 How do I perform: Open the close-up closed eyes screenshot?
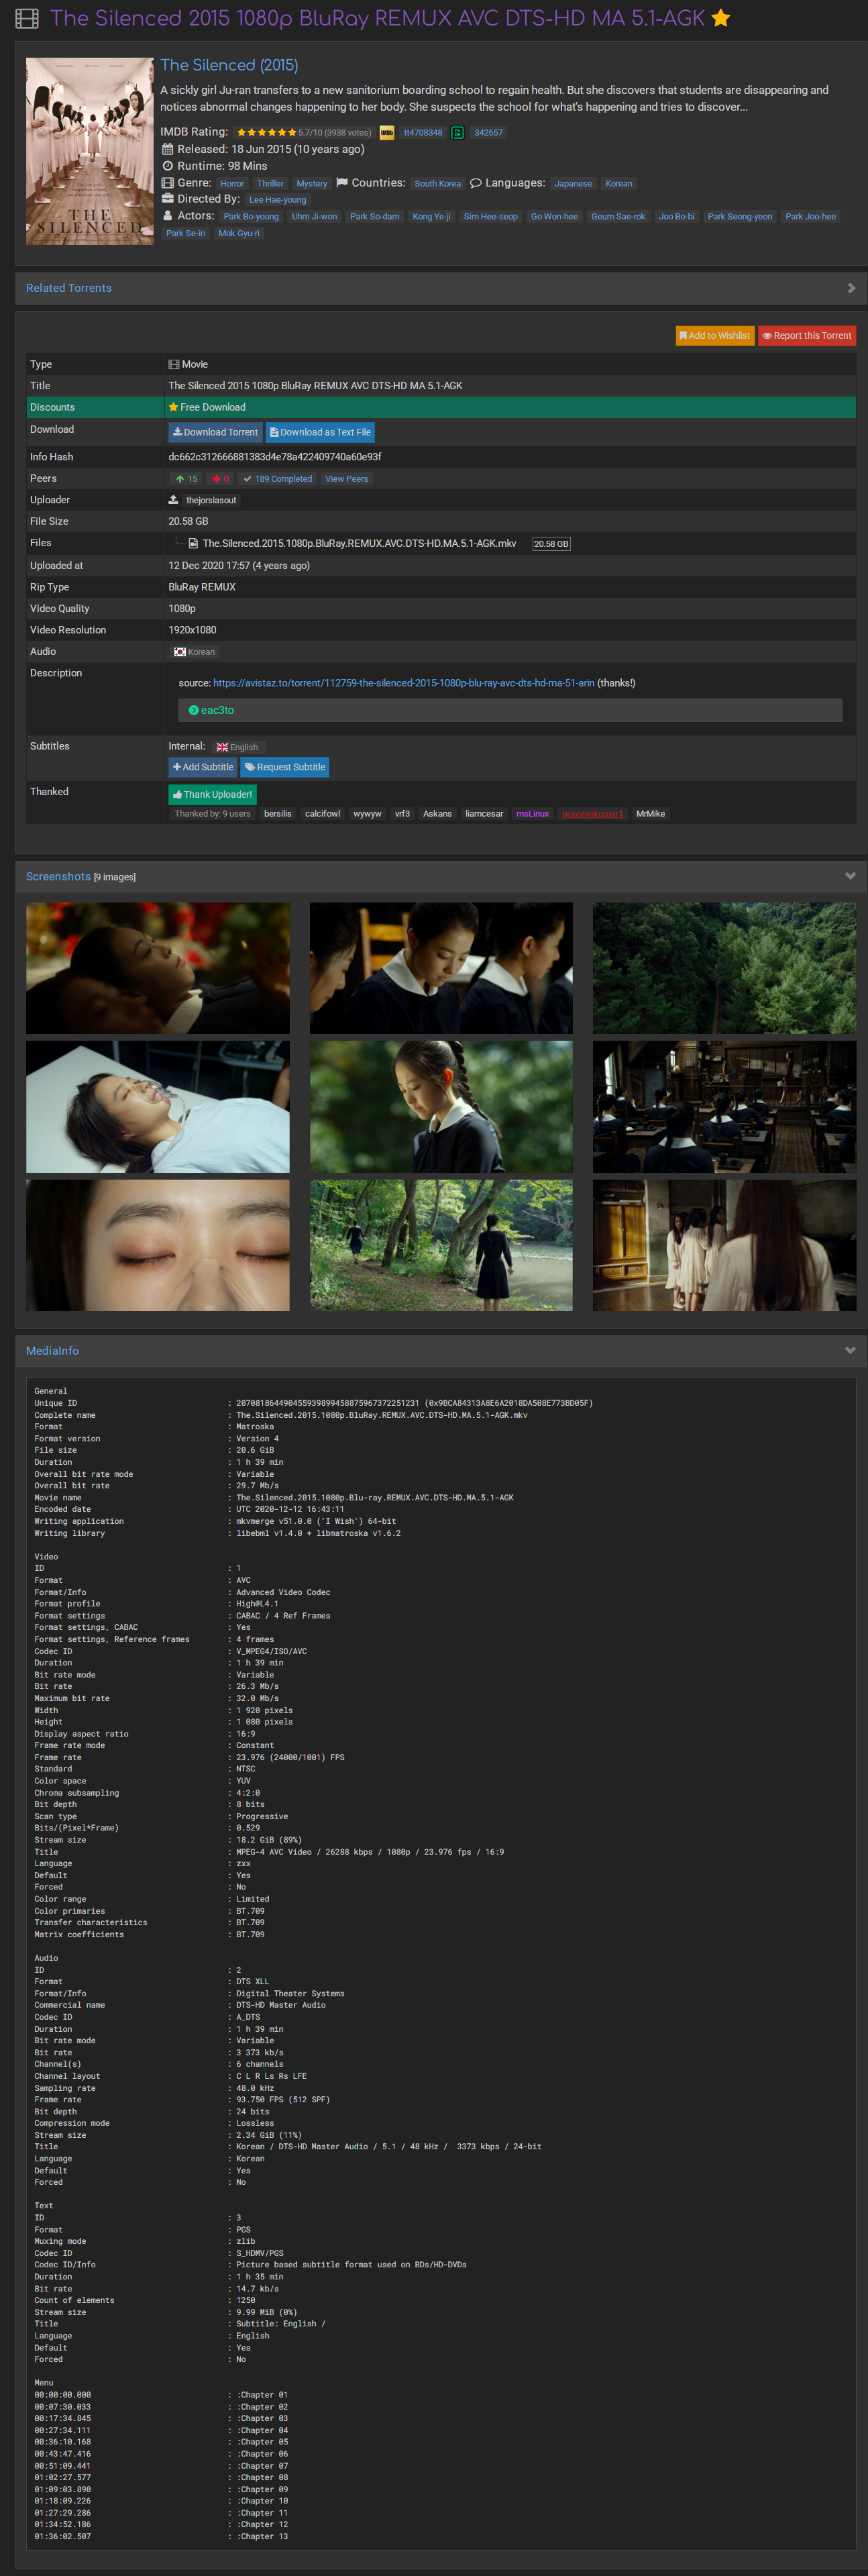click(158, 1245)
